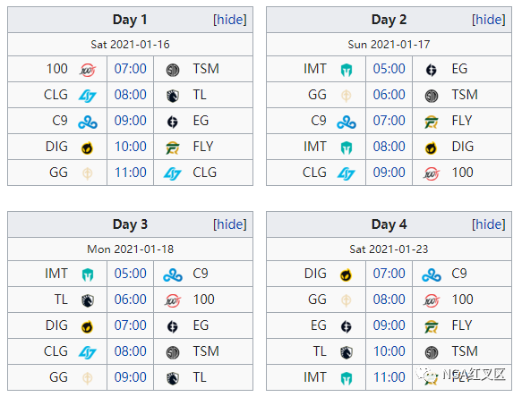Open the 10:00 TL vs TSM time link
This screenshot has width=522, height=397.
coord(389,351)
